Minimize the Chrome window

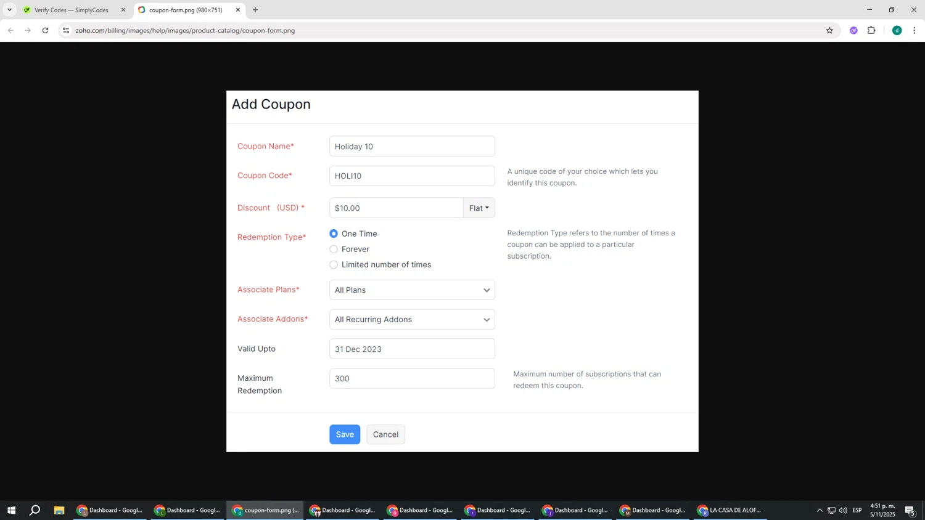pyautogui.click(x=869, y=10)
